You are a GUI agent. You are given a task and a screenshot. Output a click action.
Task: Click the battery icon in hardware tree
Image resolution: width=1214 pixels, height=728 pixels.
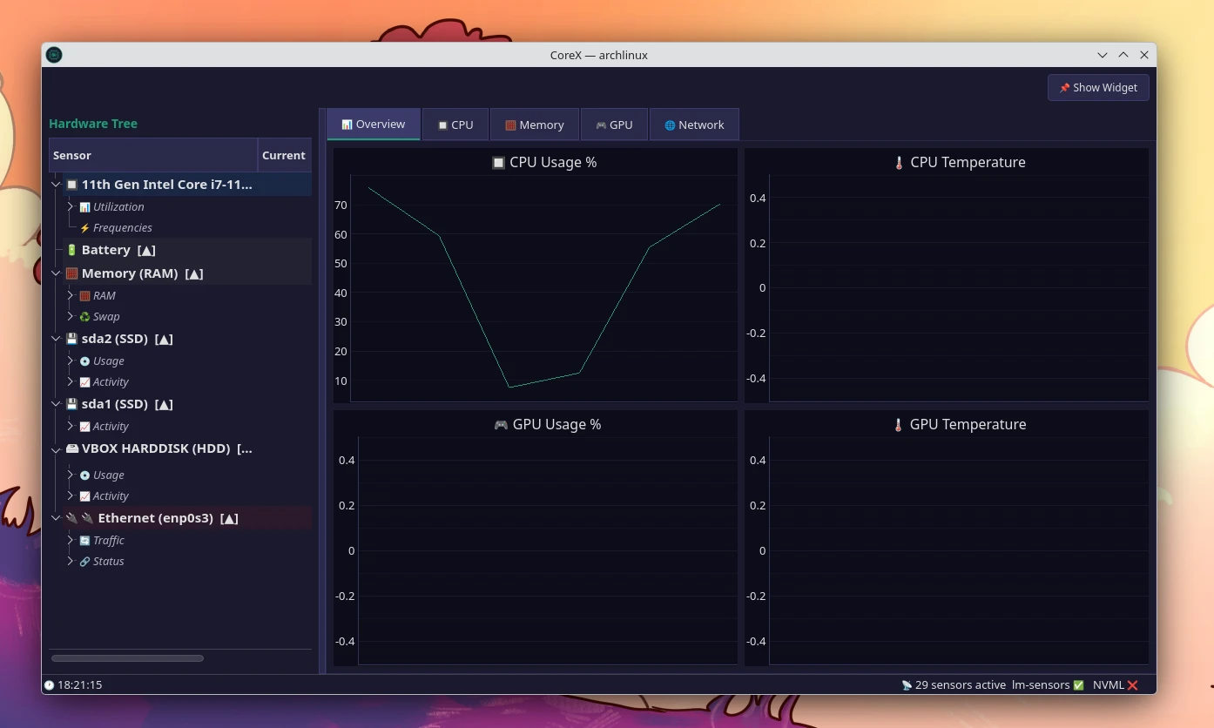click(x=72, y=250)
